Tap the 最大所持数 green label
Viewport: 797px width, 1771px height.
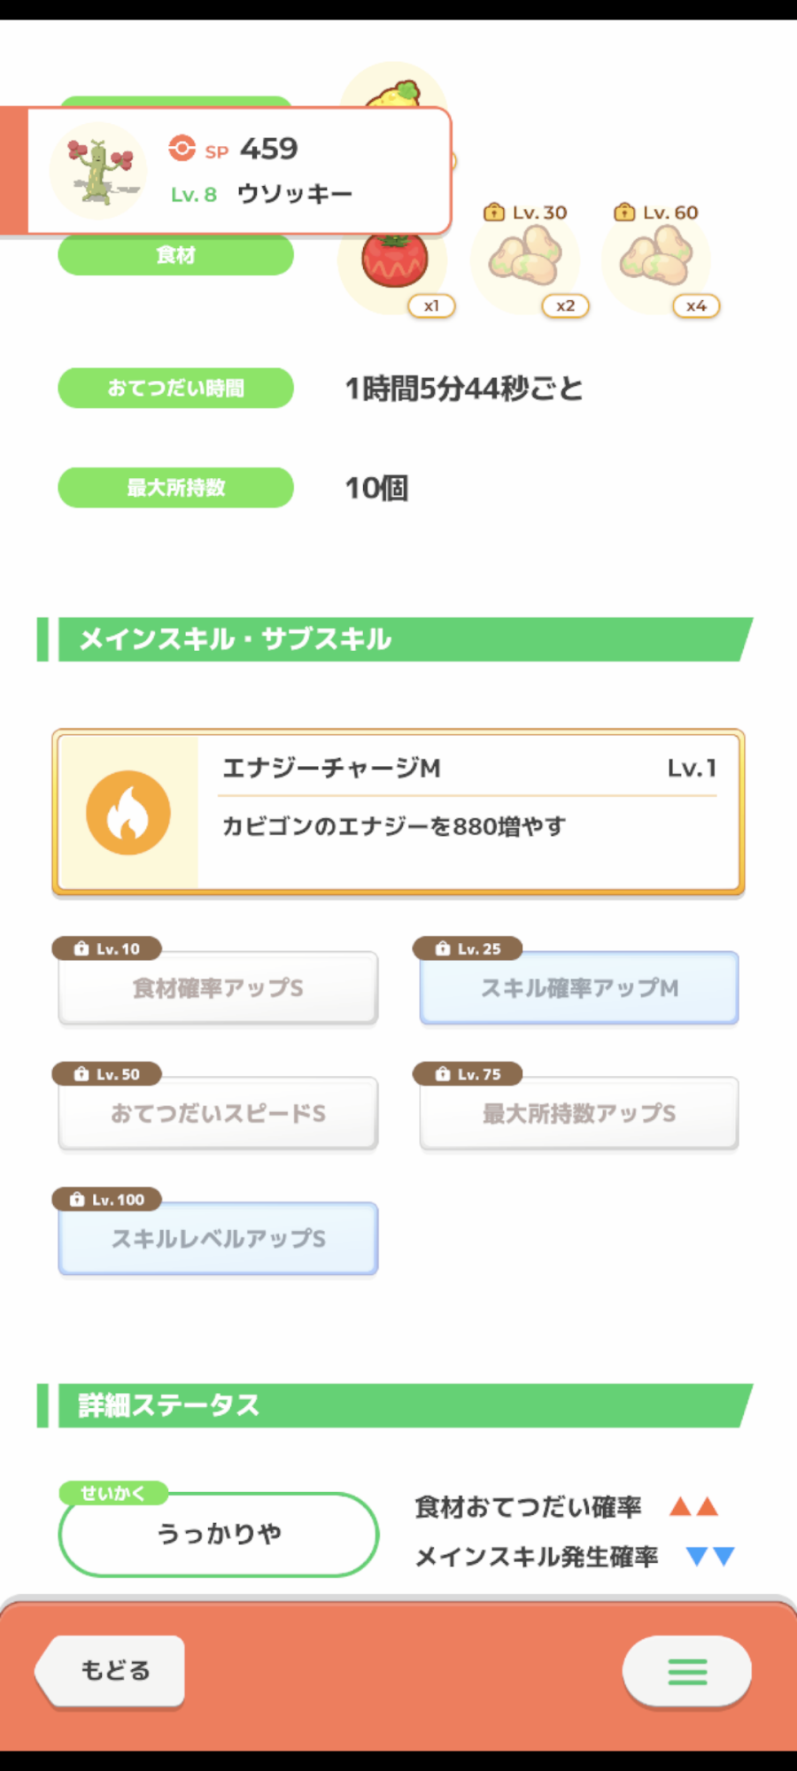[175, 488]
